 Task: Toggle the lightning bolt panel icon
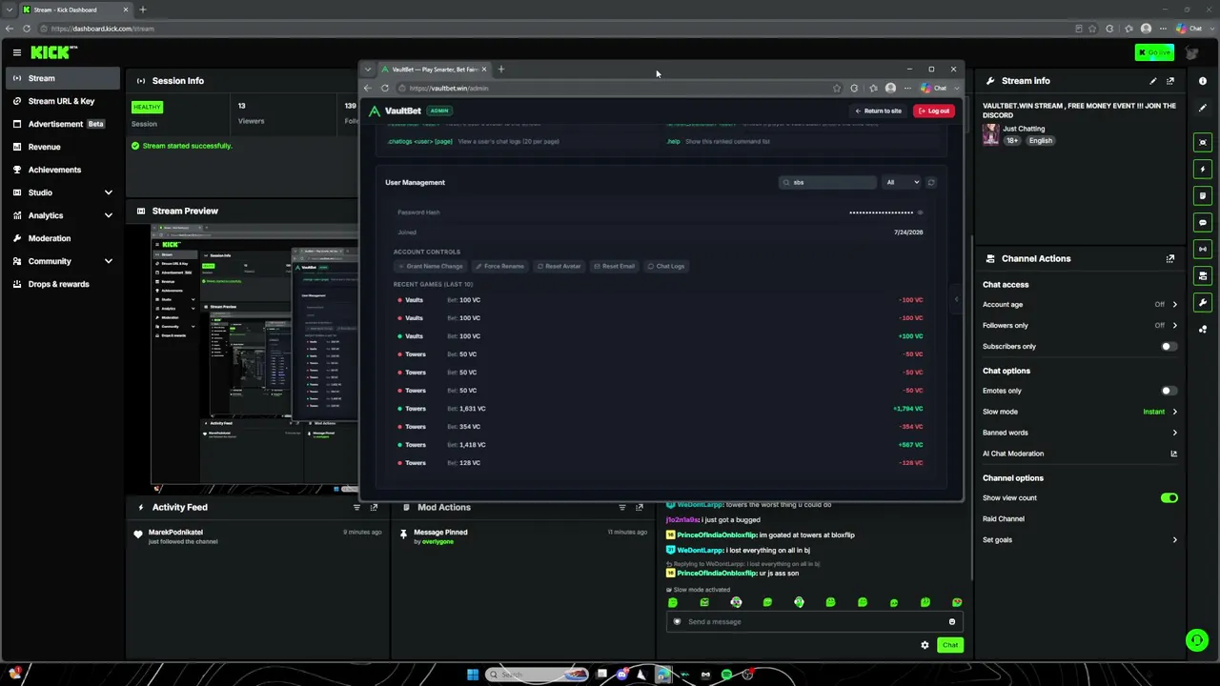coord(1203,169)
